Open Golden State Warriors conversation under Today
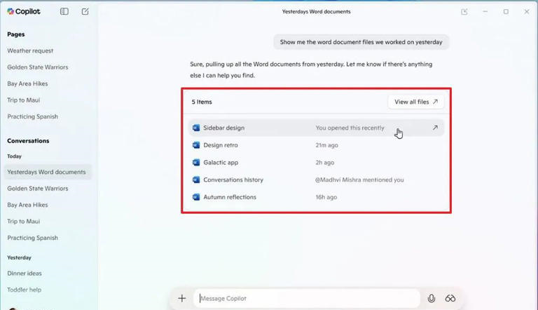Image resolution: width=538 pixels, height=310 pixels. [38, 189]
